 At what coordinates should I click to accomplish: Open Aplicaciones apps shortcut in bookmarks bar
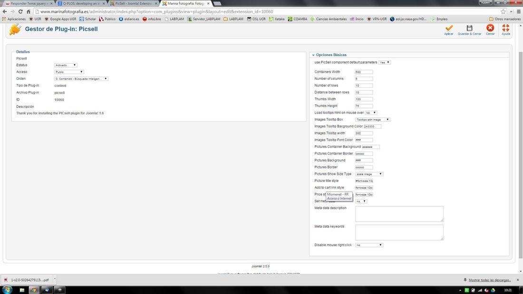pos(14,19)
